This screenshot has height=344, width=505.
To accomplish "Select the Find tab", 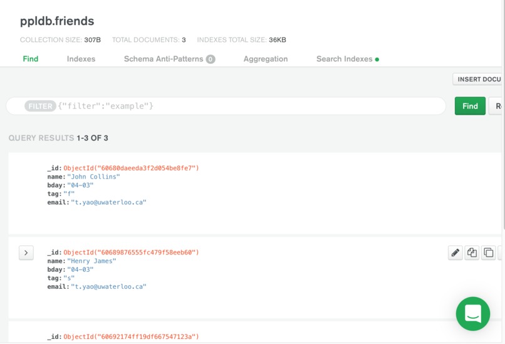I will pyautogui.click(x=31, y=59).
